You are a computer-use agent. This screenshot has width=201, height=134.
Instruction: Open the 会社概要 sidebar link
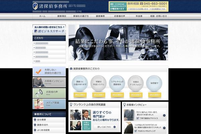[x=49, y=120]
